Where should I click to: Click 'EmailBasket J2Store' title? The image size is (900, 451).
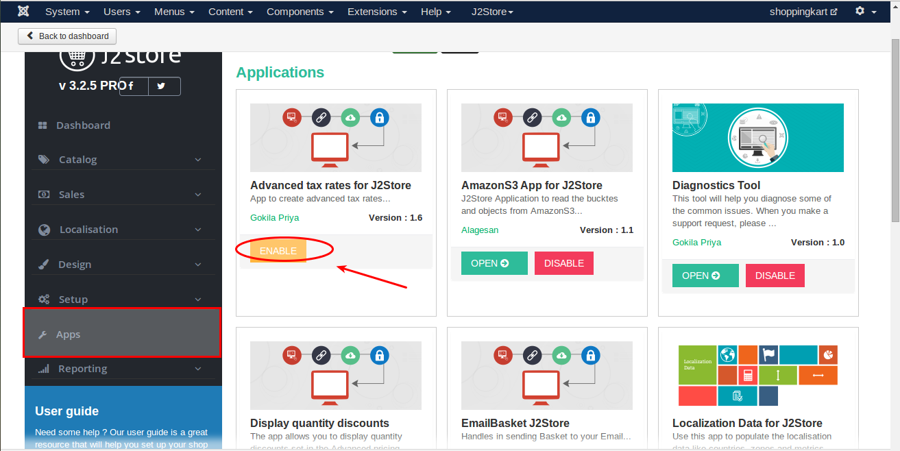coord(515,423)
